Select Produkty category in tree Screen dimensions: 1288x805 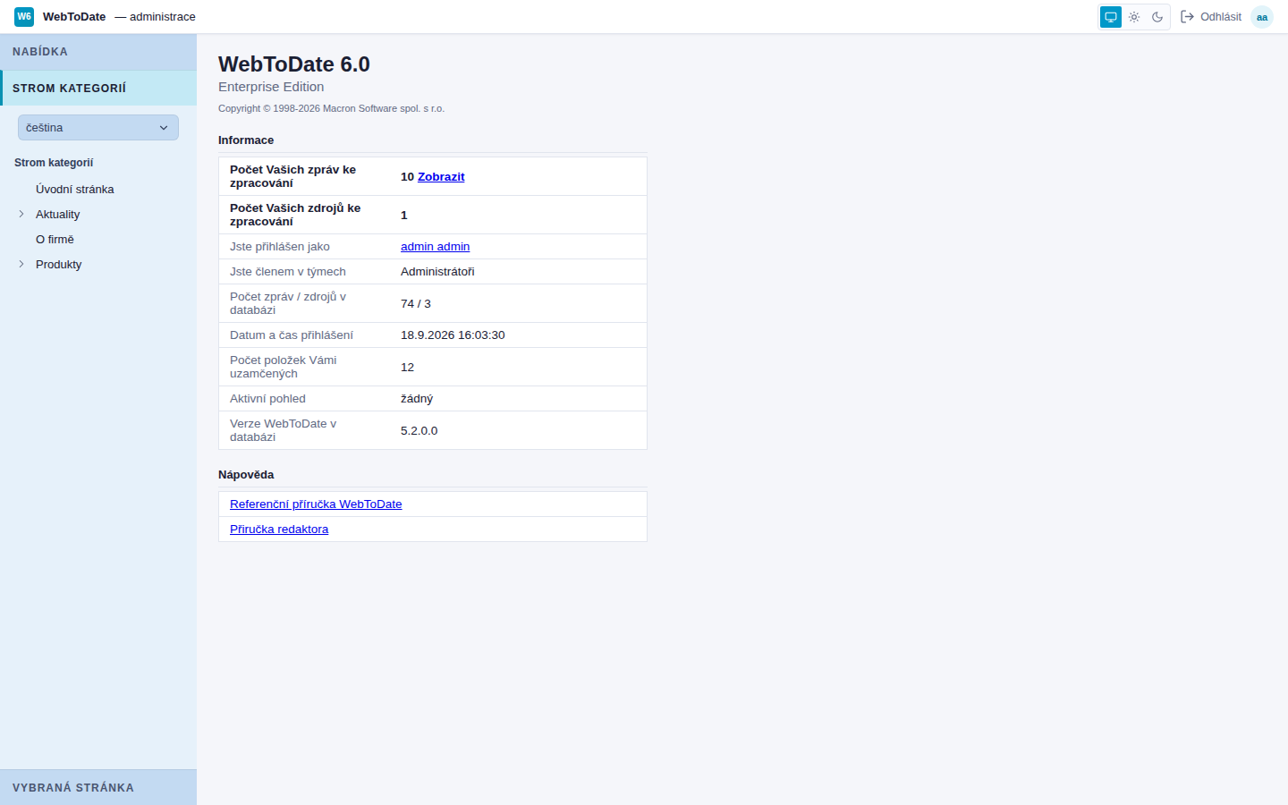click(58, 265)
